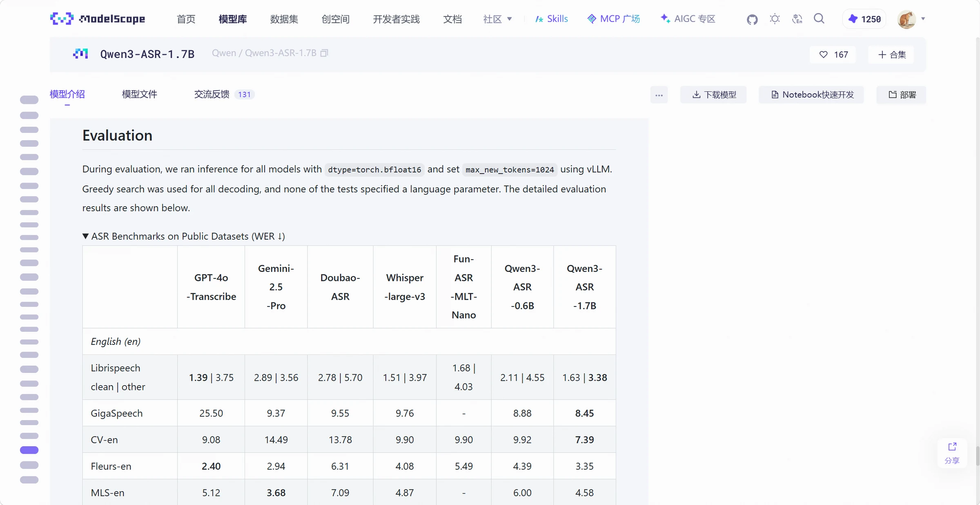Open MCP 广场
Screen dimensions: 980x505
tap(613, 19)
